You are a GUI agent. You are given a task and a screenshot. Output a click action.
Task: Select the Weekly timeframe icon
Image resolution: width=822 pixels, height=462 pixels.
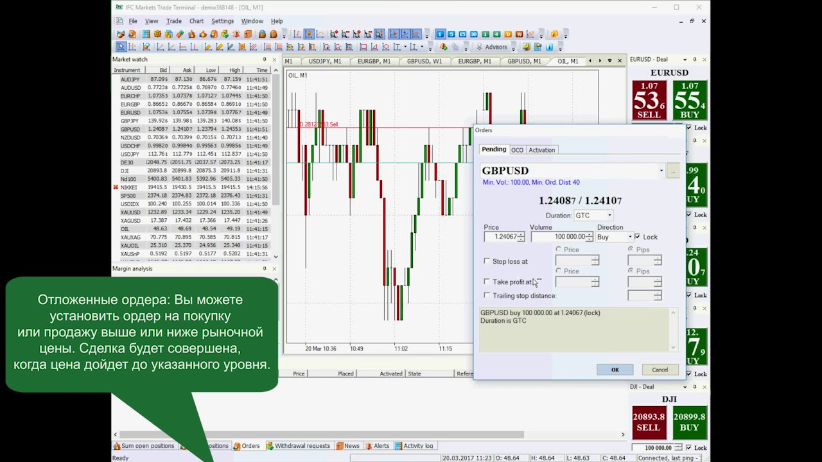coord(519,34)
